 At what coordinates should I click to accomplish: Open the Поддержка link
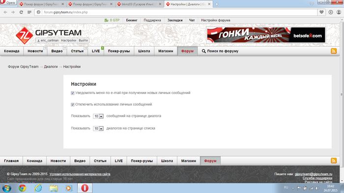pos(152,20)
